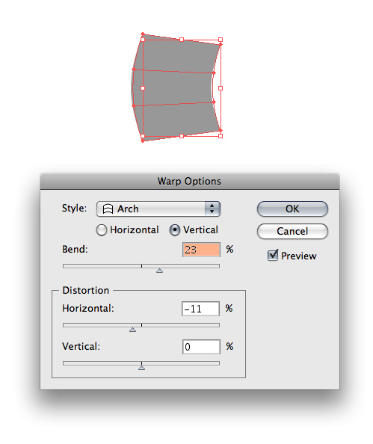Select the Horizontal radio button
The width and height of the screenshot is (373, 444).
[102, 230]
